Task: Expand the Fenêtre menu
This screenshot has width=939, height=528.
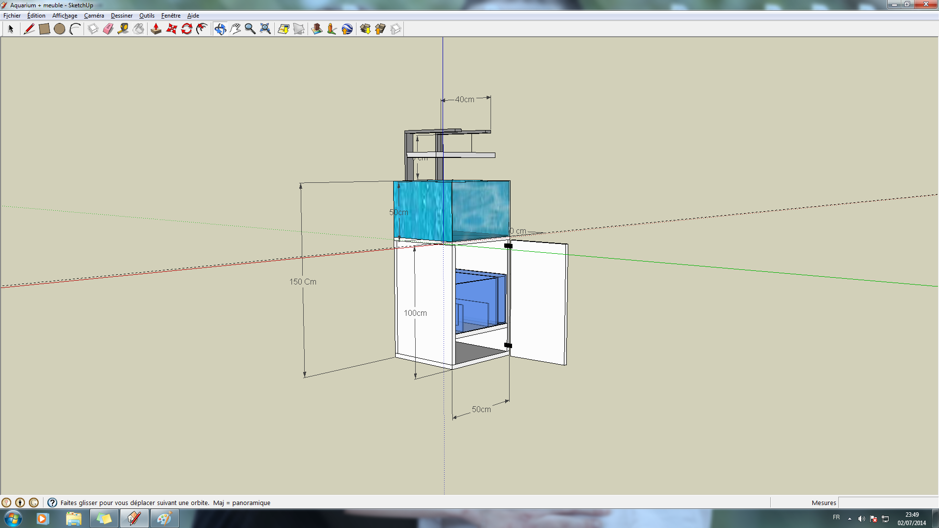Action: (x=172, y=15)
